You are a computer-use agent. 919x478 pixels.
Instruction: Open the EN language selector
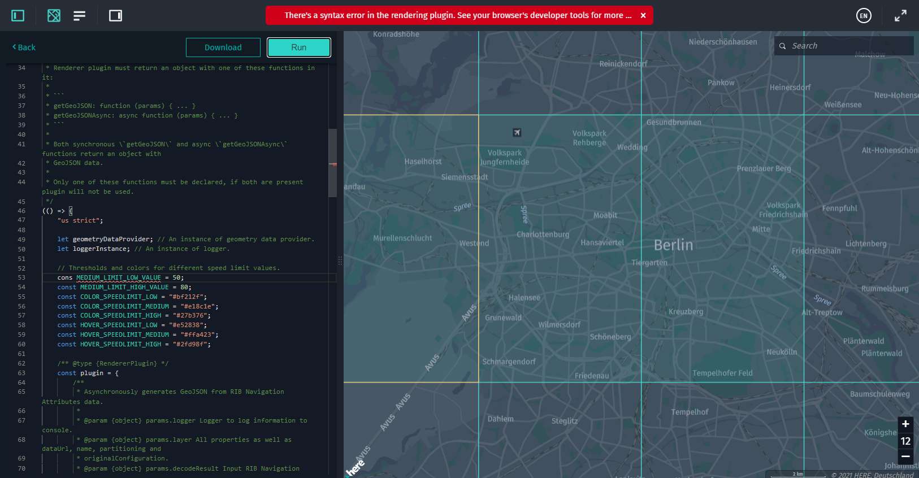click(863, 16)
